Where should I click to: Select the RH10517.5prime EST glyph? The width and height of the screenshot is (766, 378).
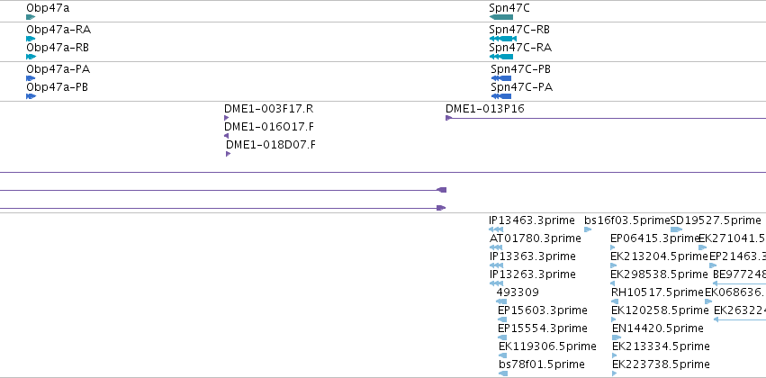tap(615, 301)
